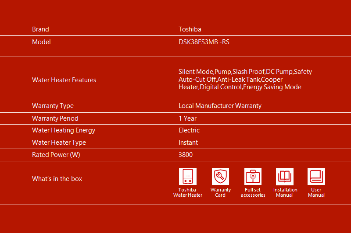This screenshot has height=233, width=351.
Task: Select the 'Toshiba Water Heater' caption
Action: coord(188,192)
